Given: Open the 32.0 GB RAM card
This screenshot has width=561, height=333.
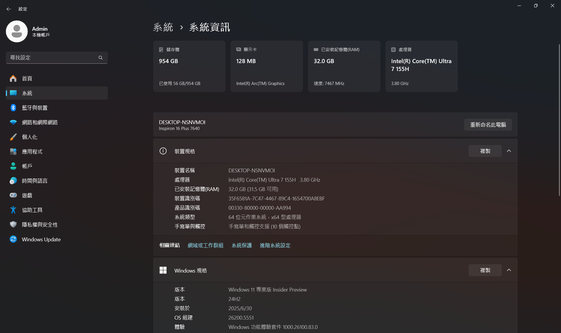Looking at the screenshot, I should click(x=344, y=66).
